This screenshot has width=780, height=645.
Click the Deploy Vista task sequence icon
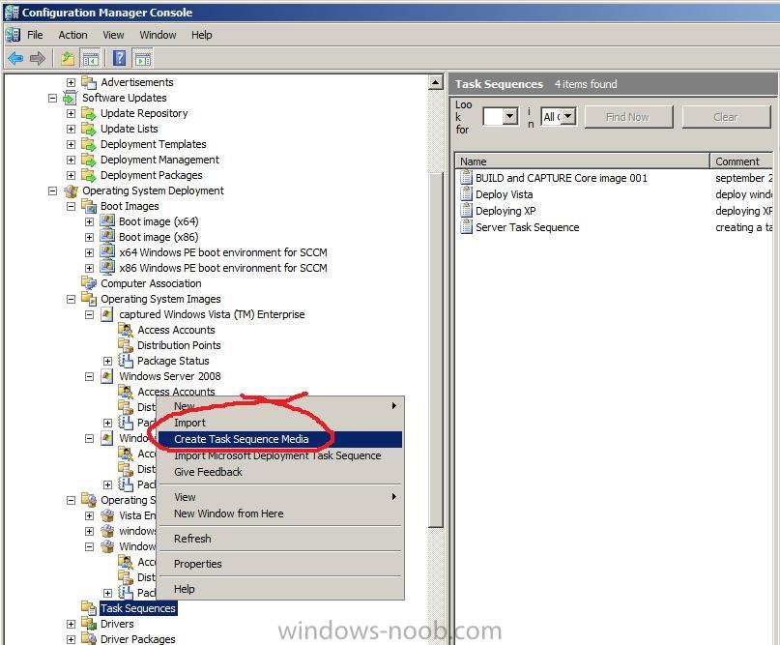point(466,194)
